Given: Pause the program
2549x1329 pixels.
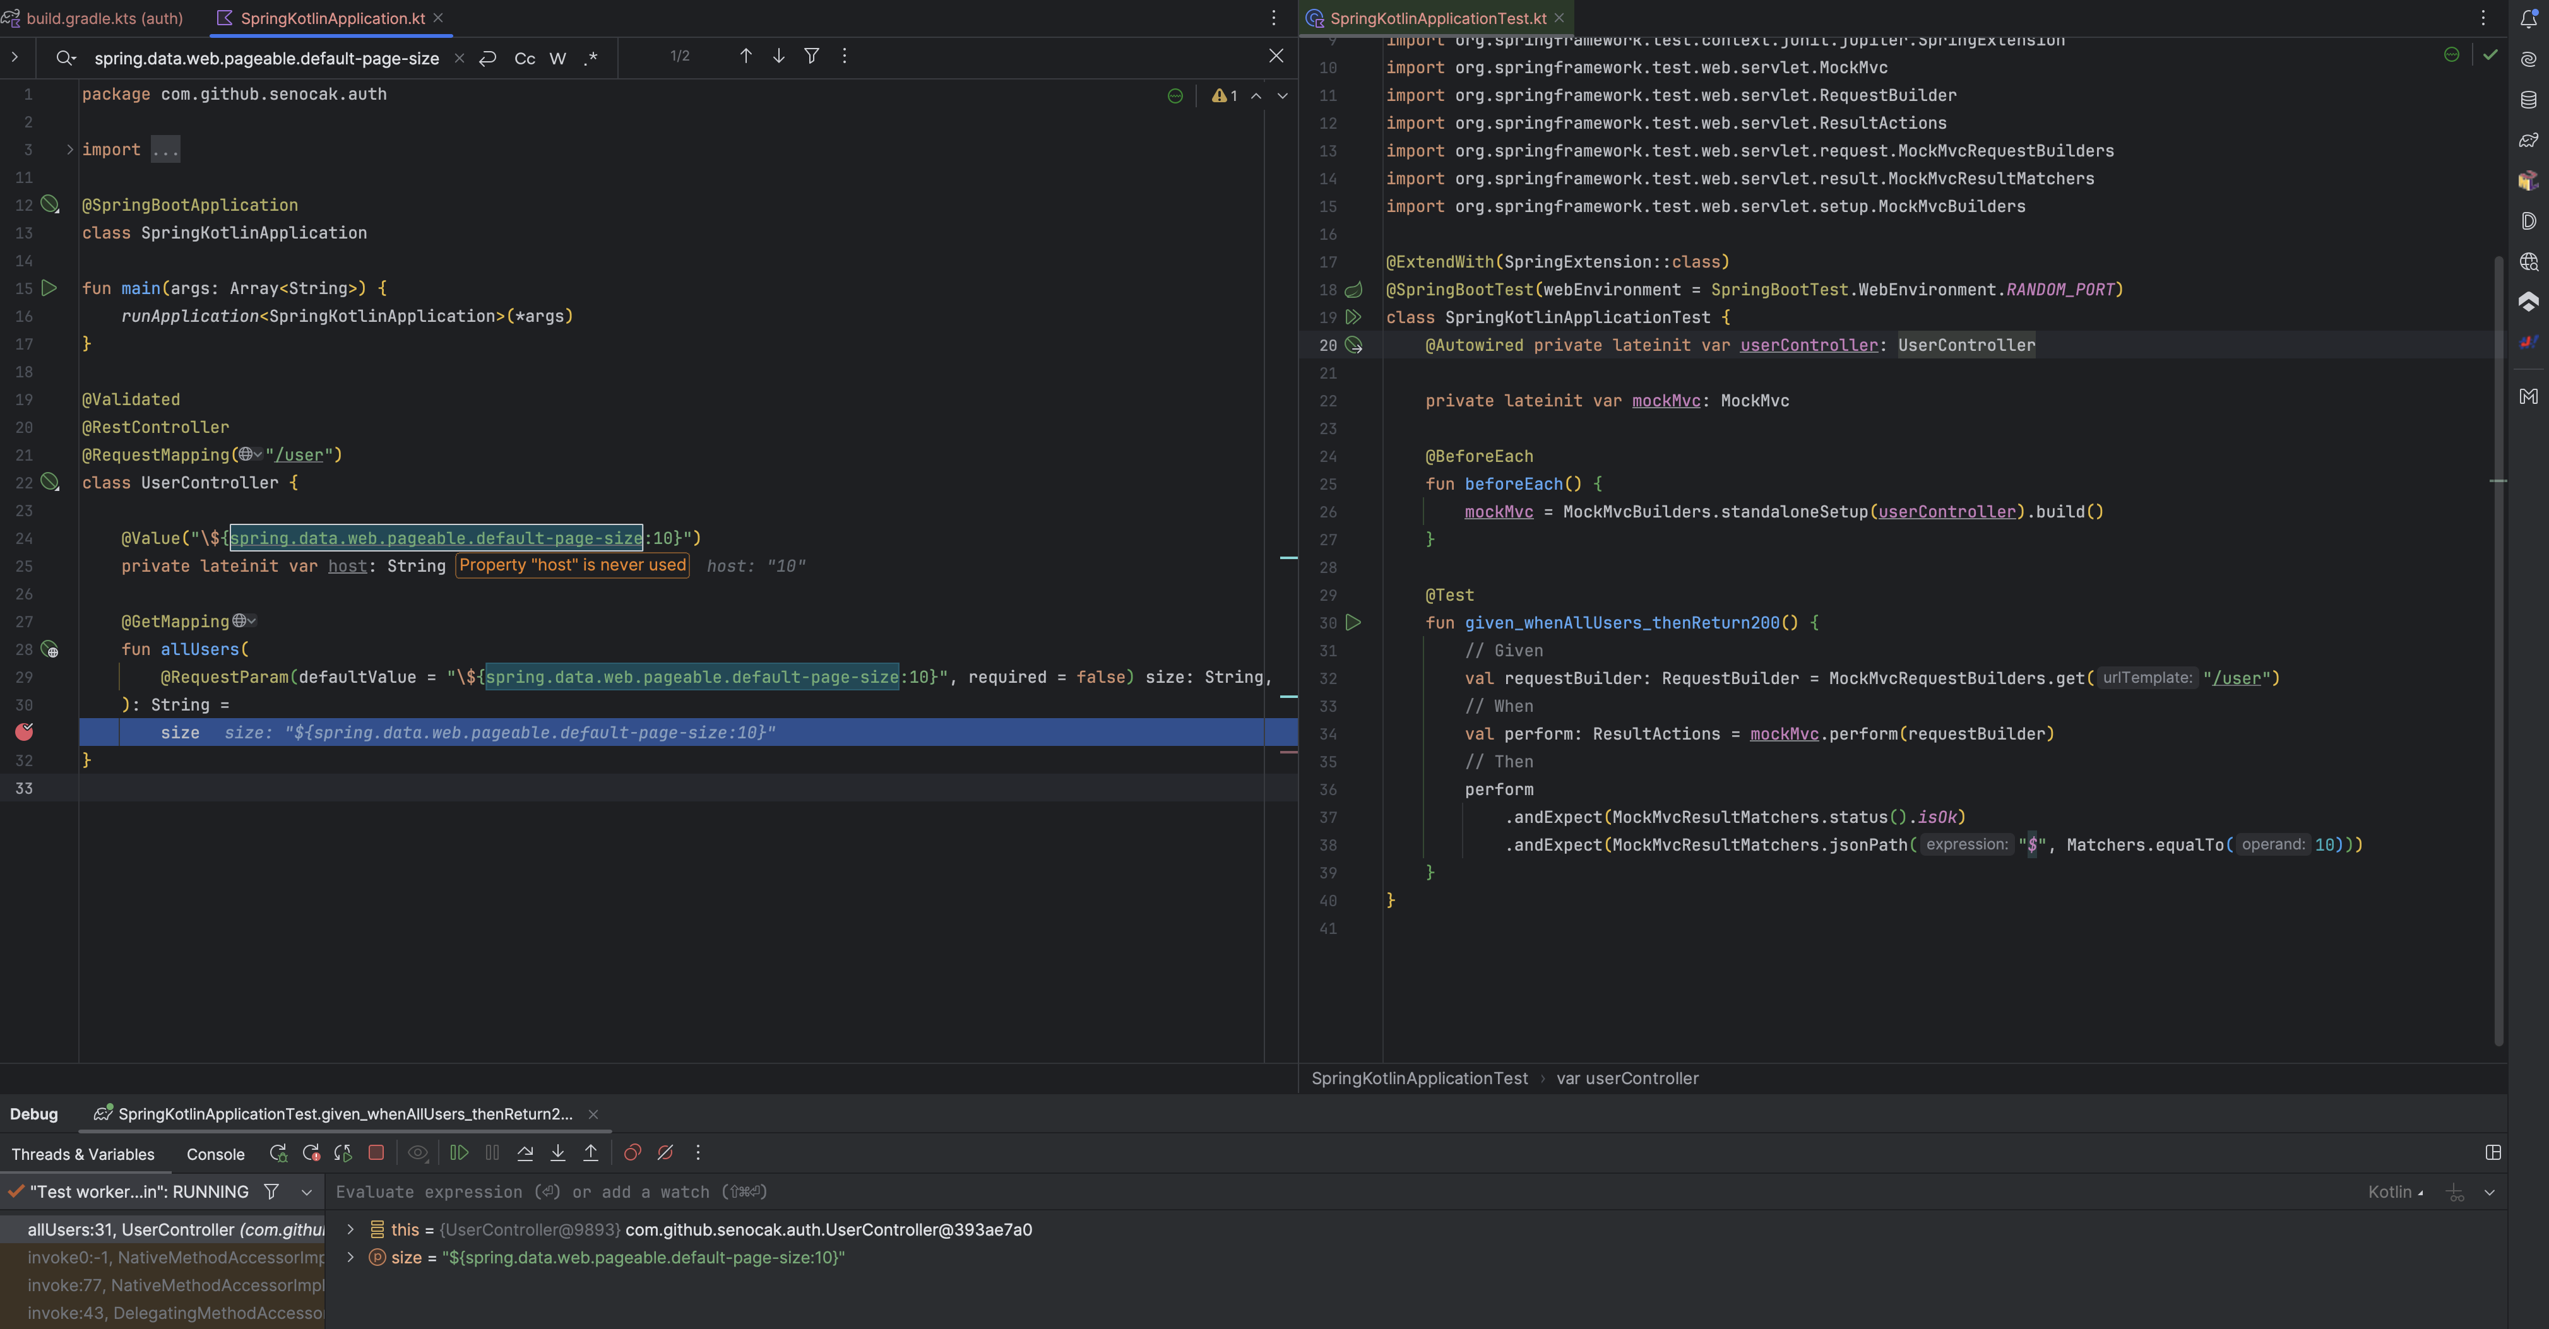Looking at the screenshot, I should (x=492, y=1153).
